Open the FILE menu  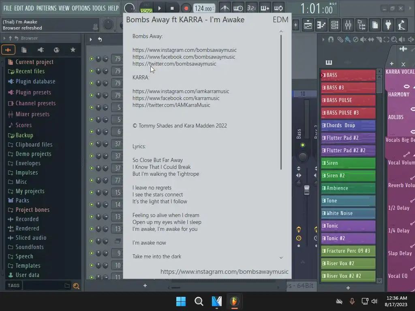pos(8,8)
